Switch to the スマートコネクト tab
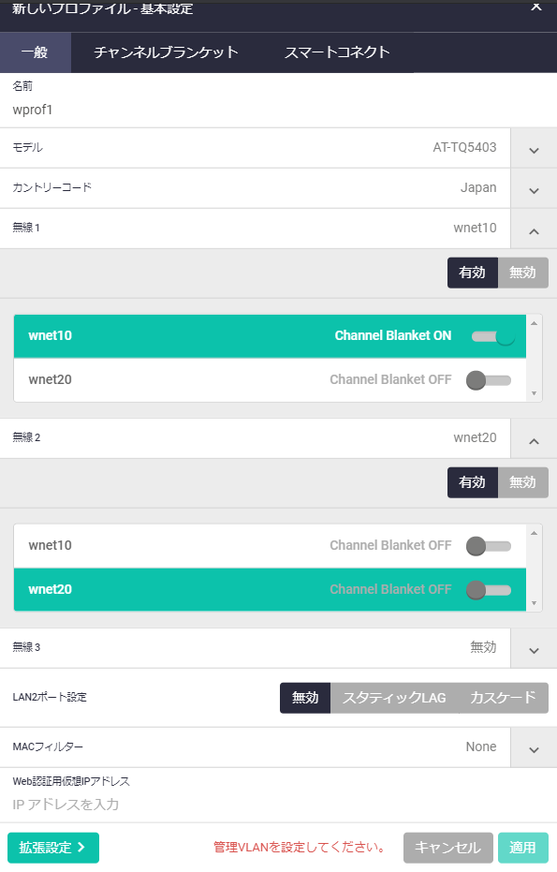557x872 pixels. (x=337, y=52)
